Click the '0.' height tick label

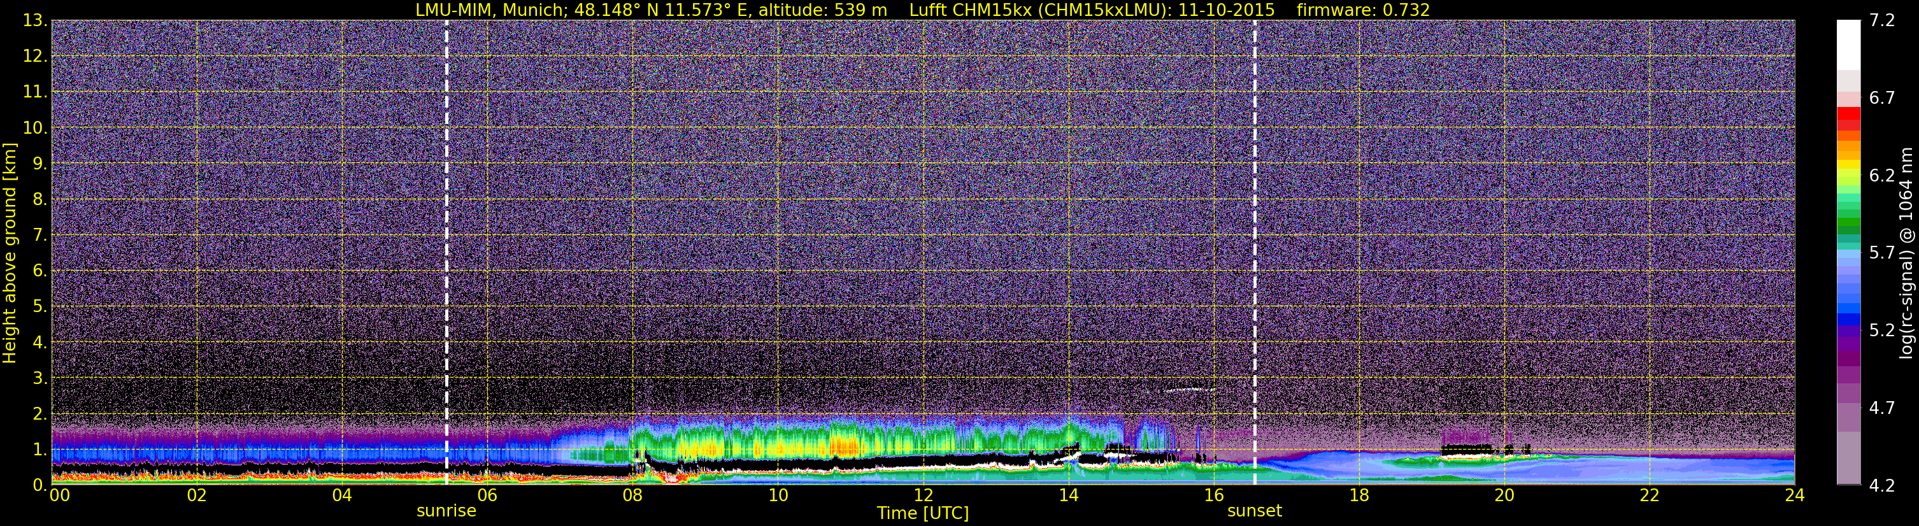click(x=39, y=485)
